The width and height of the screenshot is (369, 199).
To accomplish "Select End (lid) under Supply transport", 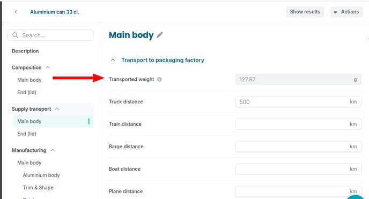I will click(x=27, y=134).
